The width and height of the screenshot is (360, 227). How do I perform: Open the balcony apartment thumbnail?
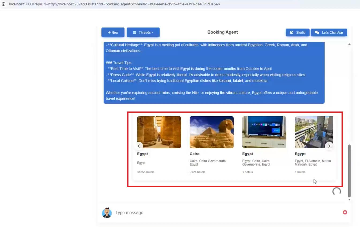[x=314, y=132]
